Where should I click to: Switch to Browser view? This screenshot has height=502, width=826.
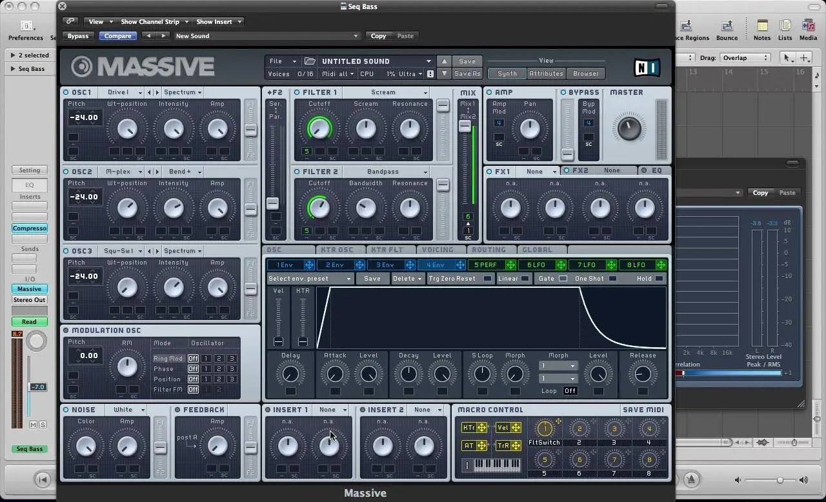[586, 74]
